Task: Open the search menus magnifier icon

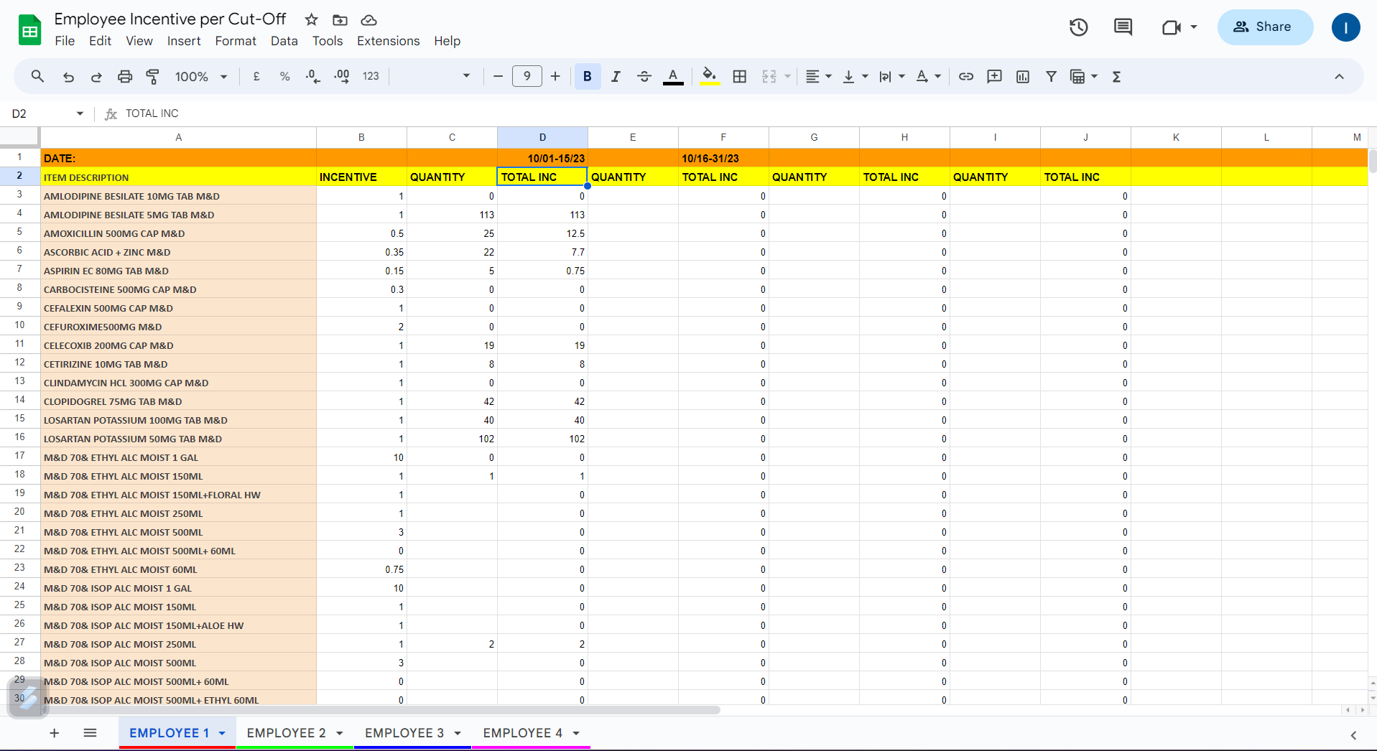Action: pos(37,76)
